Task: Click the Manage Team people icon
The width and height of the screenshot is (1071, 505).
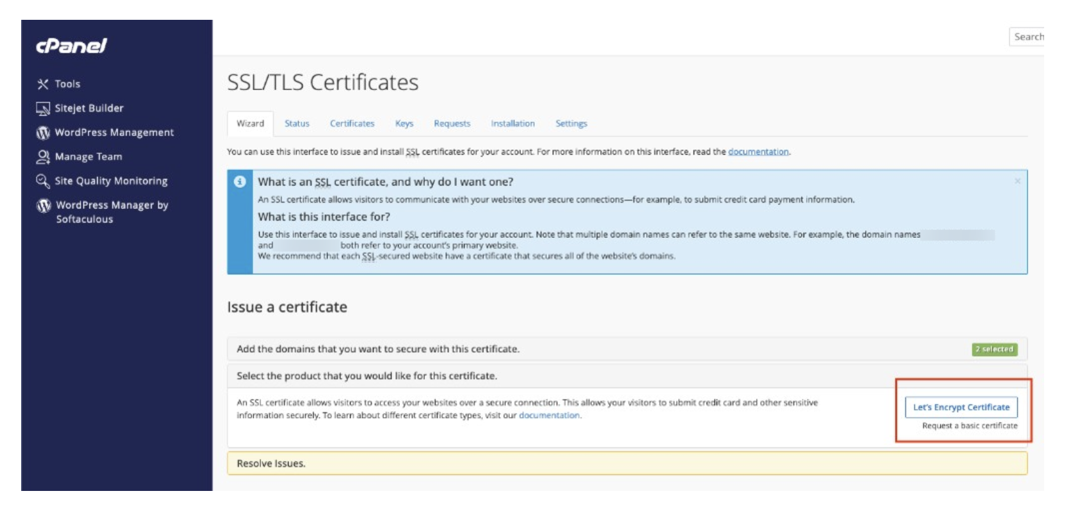Action: pyautogui.click(x=43, y=157)
